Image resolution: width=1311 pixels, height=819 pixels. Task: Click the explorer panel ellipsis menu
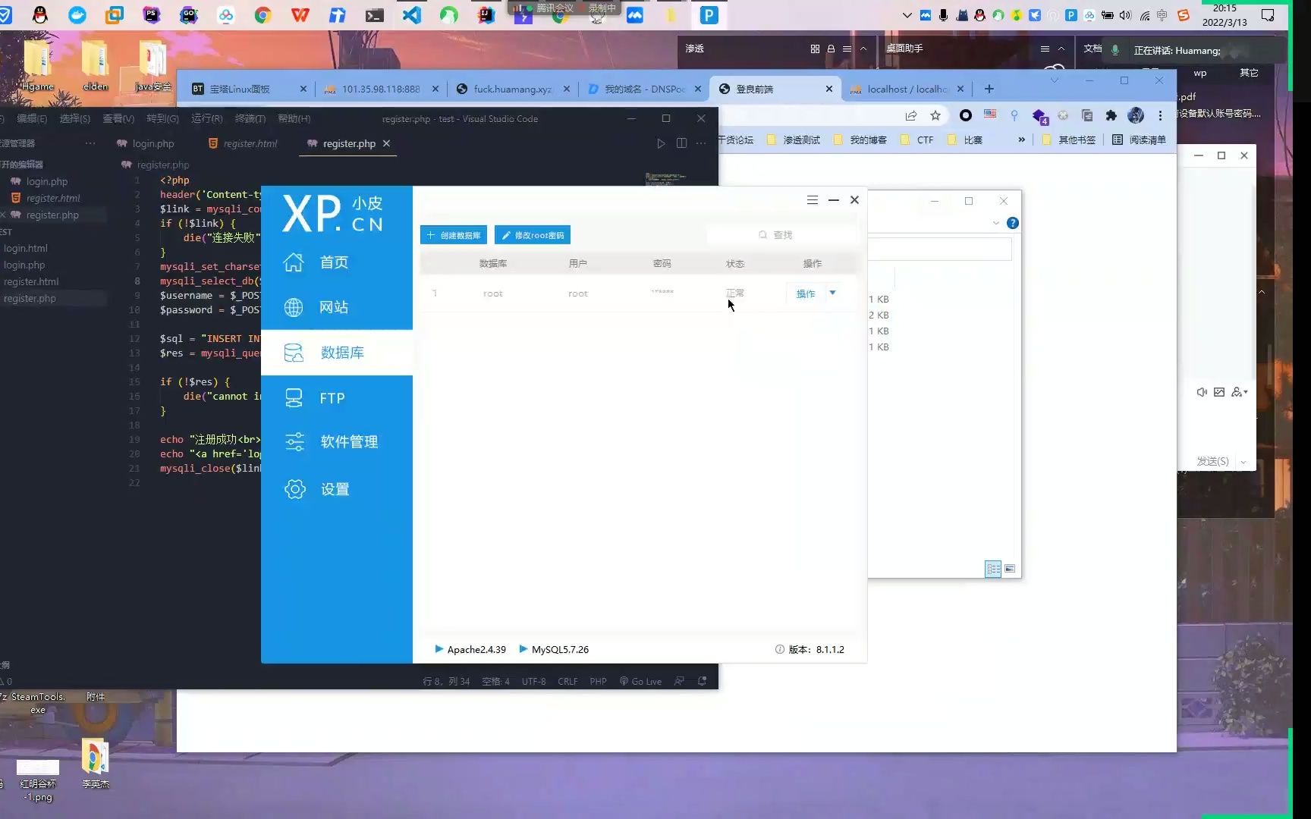[90, 143]
